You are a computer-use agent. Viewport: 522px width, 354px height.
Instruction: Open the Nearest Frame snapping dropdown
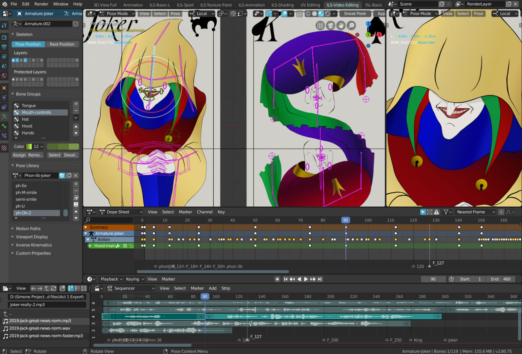475,212
